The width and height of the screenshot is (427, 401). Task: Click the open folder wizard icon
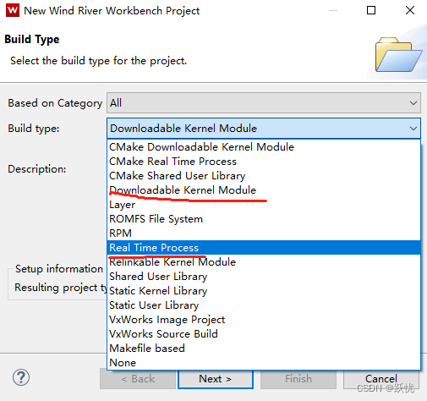pos(398,54)
